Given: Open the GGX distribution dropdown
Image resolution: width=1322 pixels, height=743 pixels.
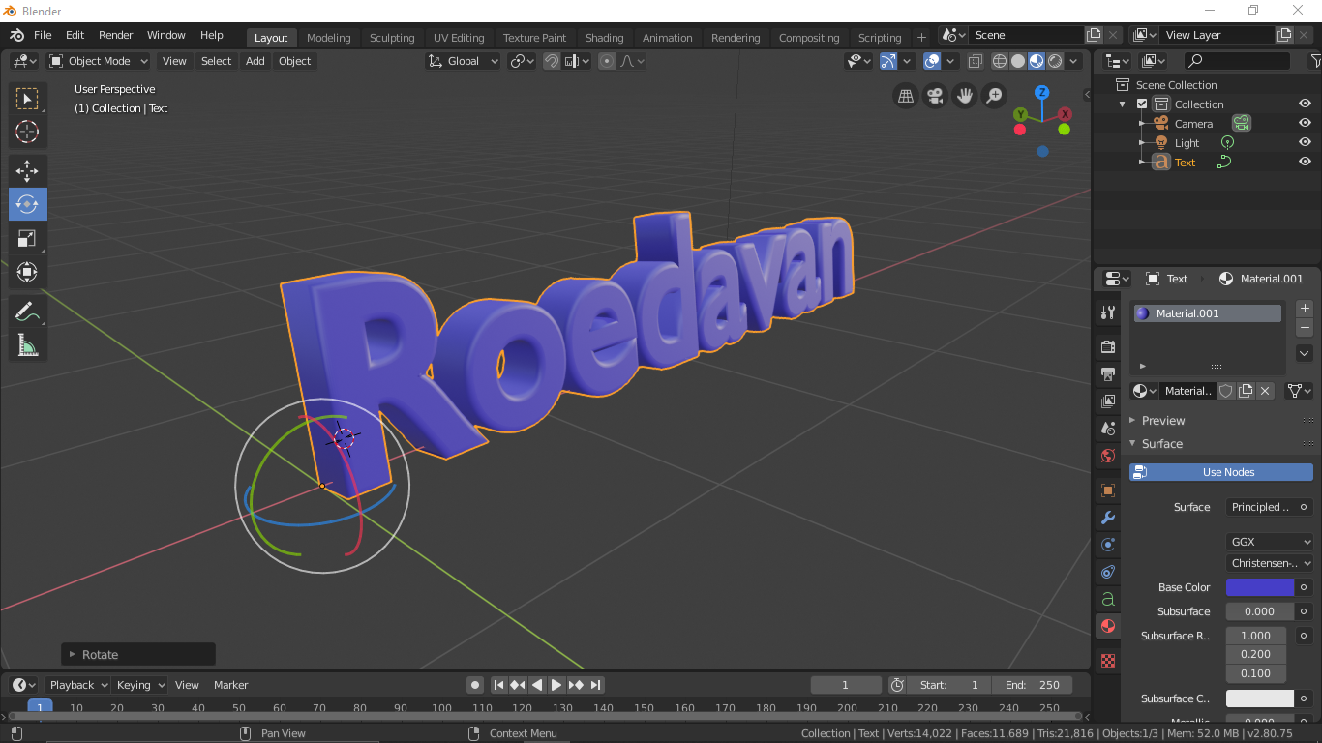Looking at the screenshot, I should pyautogui.click(x=1270, y=542).
